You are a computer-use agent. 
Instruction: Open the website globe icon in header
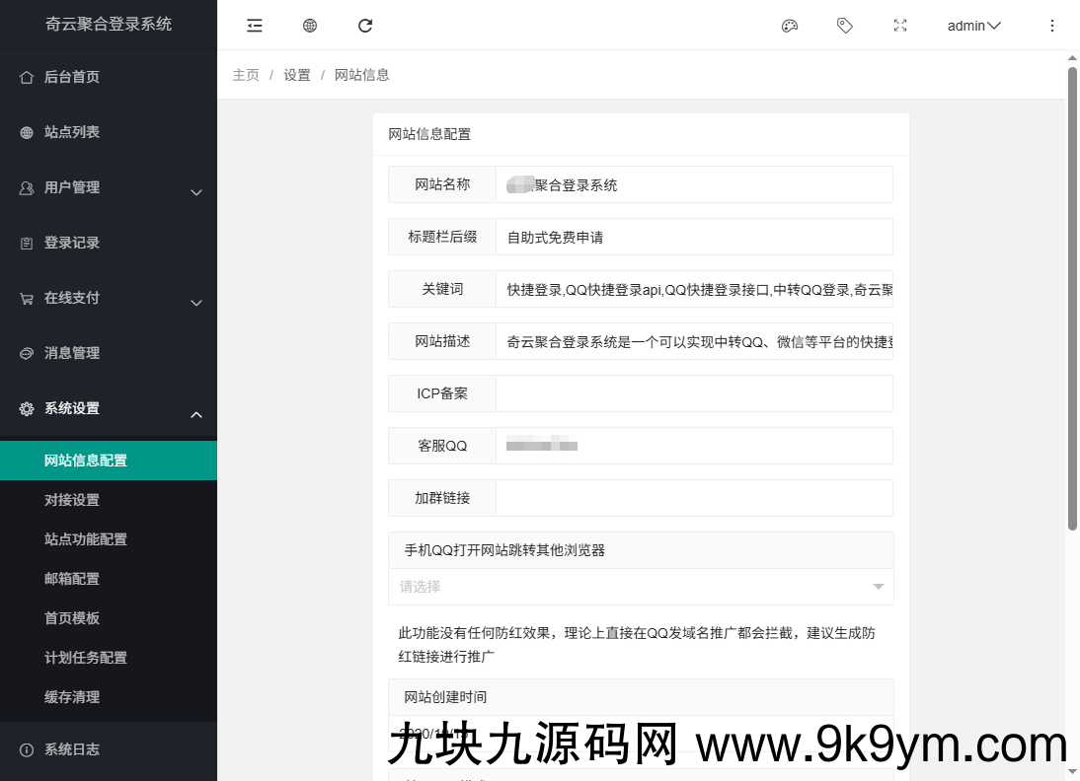(x=310, y=26)
